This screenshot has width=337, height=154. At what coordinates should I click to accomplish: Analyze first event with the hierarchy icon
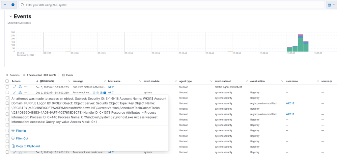pyautogui.click(x=20, y=87)
